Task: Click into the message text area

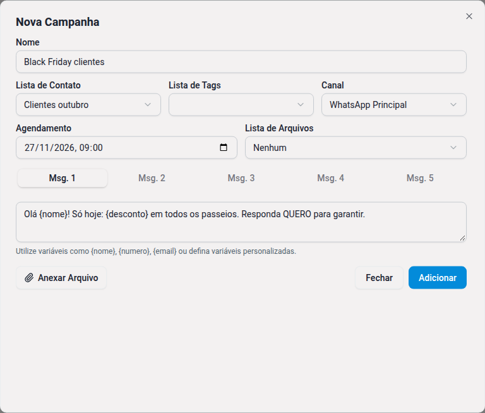Action: (241, 222)
